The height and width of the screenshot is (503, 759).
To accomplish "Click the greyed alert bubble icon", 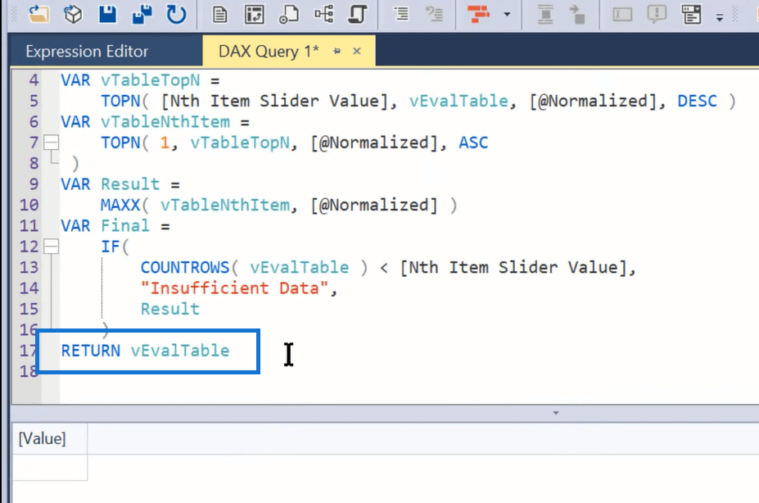I will (x=657, y=14).
